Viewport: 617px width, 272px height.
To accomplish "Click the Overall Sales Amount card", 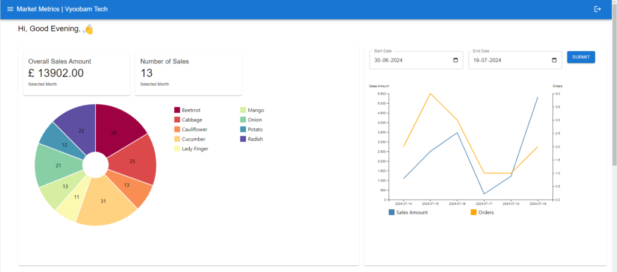I will click(76, 72).
